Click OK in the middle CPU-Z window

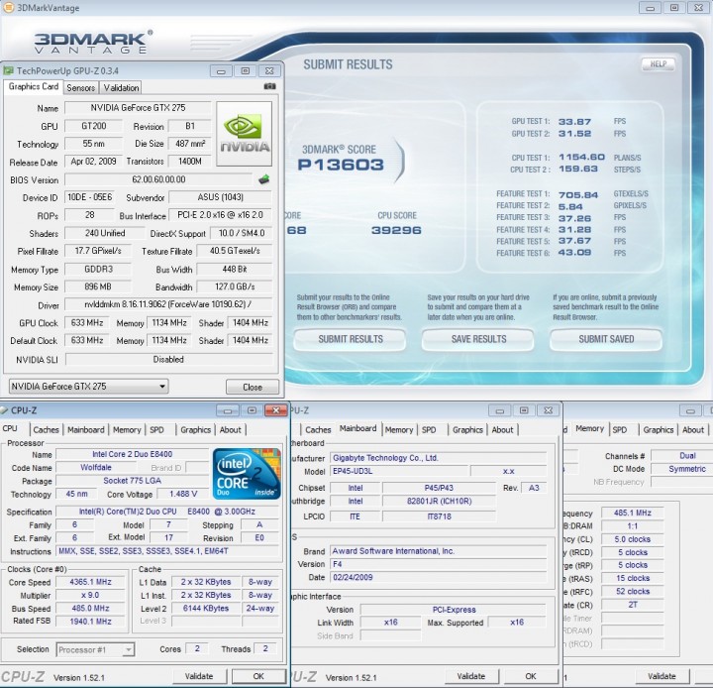531,676
